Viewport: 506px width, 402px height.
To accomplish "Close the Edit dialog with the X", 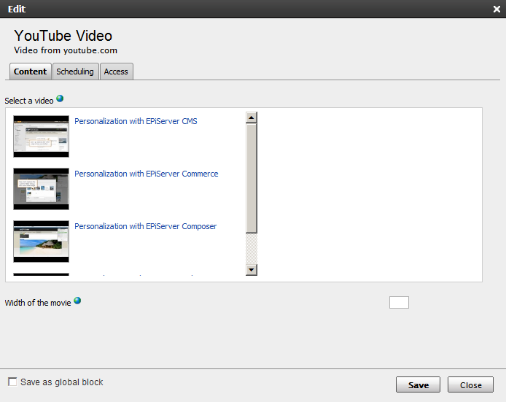I will coord(497,9).
